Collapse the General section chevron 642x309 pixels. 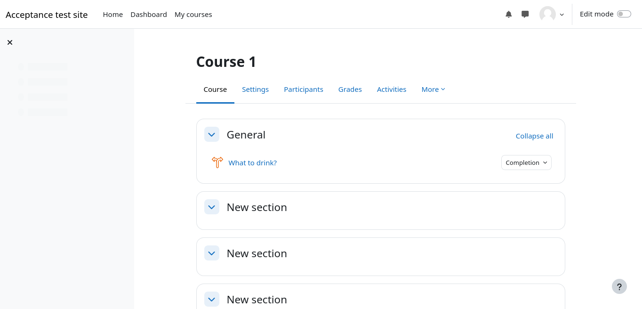(x=212, y=134)
